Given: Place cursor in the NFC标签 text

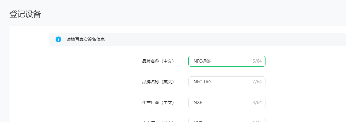Looking at the screenshot, I should tap(202, 61).
